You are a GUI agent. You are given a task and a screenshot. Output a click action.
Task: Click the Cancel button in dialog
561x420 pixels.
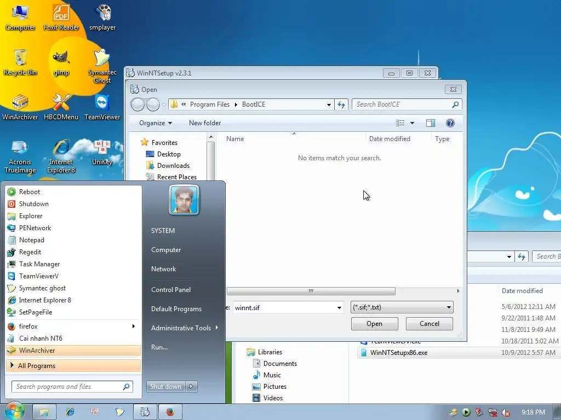(430, 324)
